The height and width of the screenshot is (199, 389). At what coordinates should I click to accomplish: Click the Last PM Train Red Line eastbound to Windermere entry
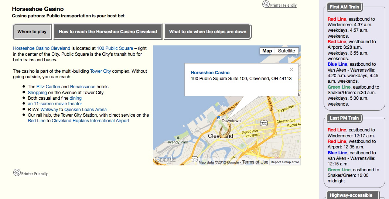tap(351, 133)
